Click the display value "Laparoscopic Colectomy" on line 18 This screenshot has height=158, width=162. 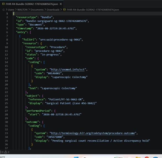click(x=69, y=77)
